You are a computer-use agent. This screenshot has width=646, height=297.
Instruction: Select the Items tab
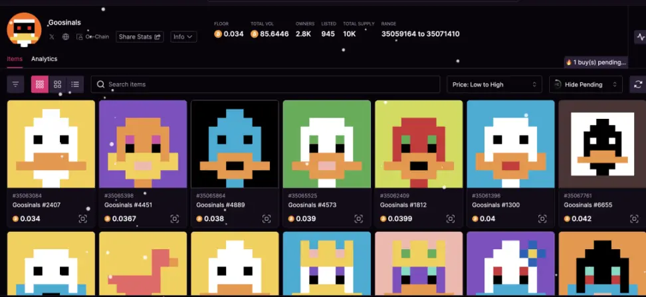[15, 59]
